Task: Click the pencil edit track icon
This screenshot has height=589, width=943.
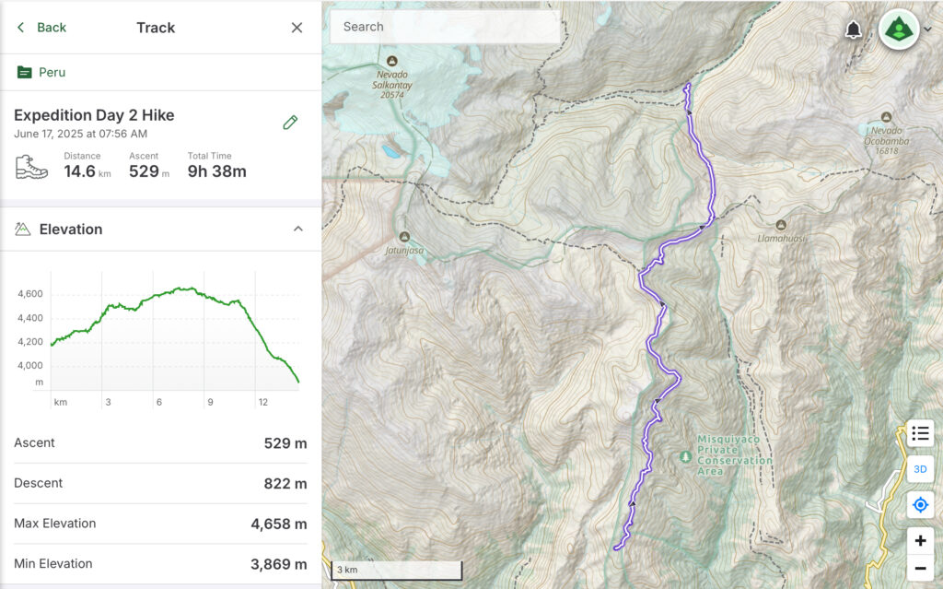Action: [290, 123]
